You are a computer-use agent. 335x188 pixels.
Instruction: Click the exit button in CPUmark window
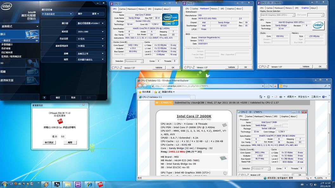tap(70, 142)
